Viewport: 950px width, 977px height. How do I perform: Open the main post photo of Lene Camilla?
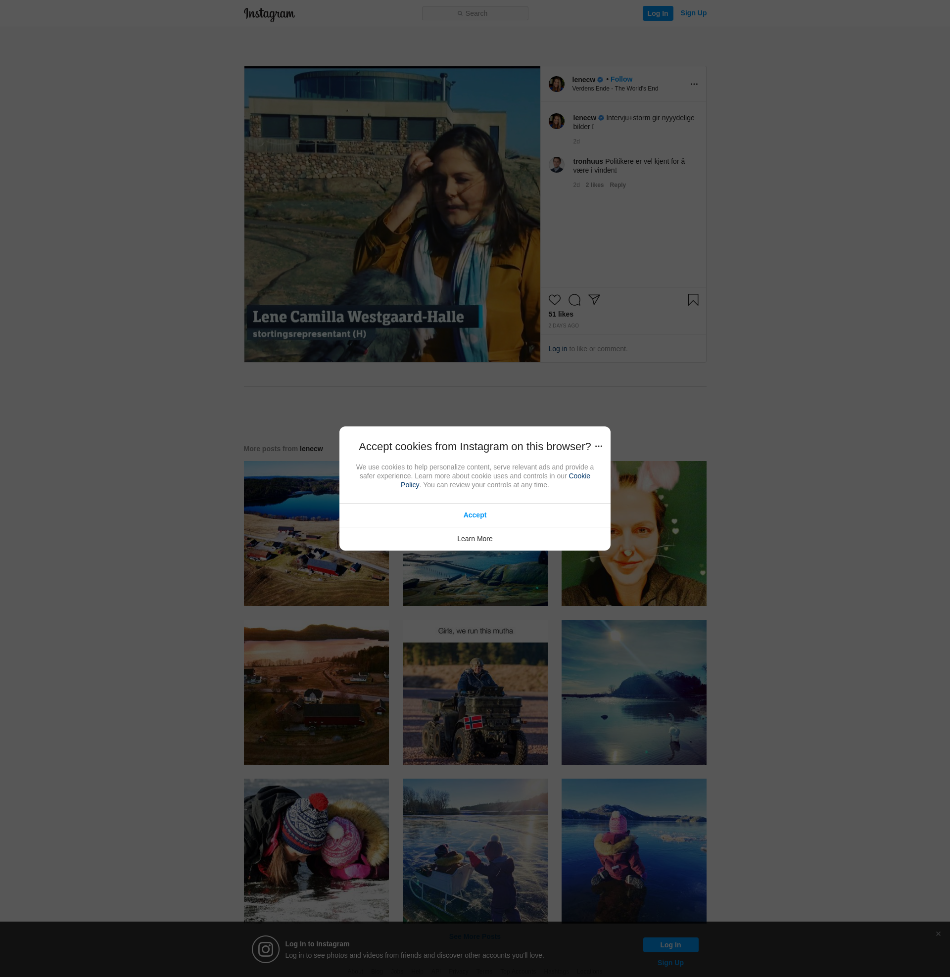tap(392, 214)
